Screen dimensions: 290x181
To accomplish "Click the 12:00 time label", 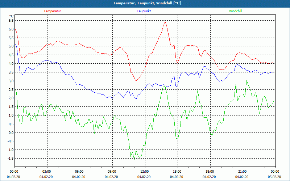I will tap(145, 172).
